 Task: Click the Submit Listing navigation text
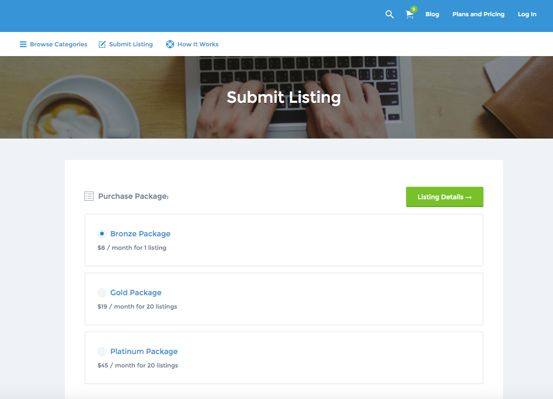[x=131, y=44]
